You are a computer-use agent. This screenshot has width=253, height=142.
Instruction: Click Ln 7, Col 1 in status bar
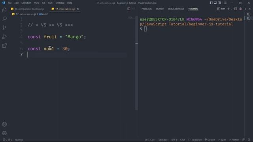pos(150,140)
